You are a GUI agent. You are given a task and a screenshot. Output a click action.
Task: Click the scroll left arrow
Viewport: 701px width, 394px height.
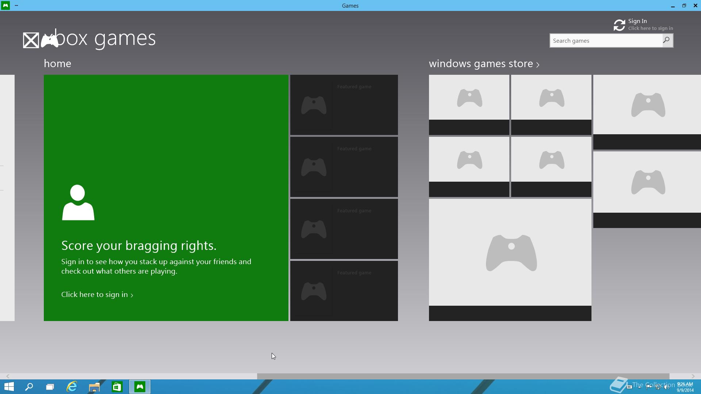7,376
